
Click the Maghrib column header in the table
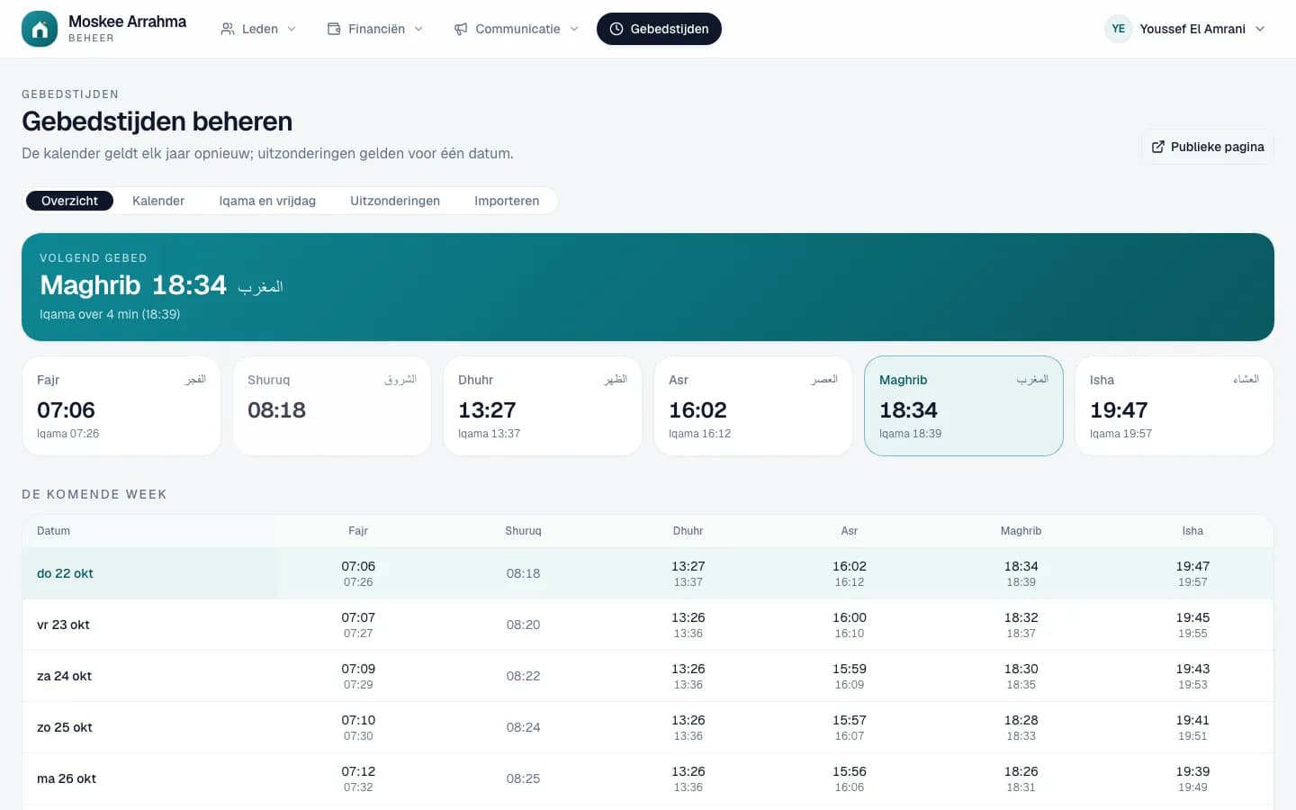pos(1021,531)
